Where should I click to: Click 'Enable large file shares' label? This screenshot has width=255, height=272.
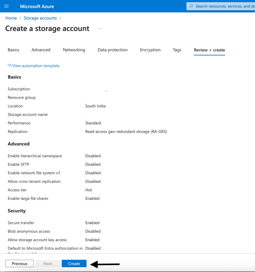coord(28,198)
